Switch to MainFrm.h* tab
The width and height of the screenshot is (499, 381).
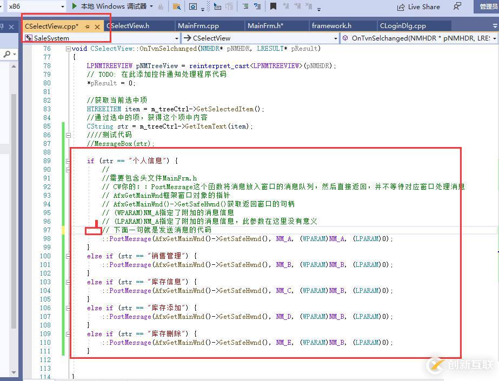point(265,26)
